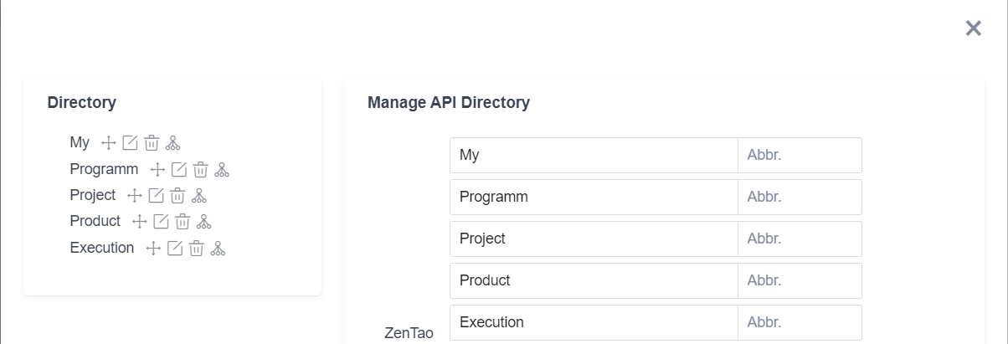Focus the Abbr. field for Programm row
This screenshot has height=344, width=1008.
pos(799,197)
